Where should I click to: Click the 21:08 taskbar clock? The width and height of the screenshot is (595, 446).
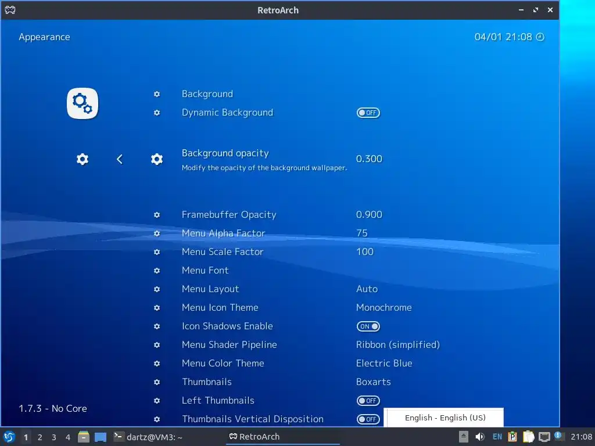pos(581,437)
